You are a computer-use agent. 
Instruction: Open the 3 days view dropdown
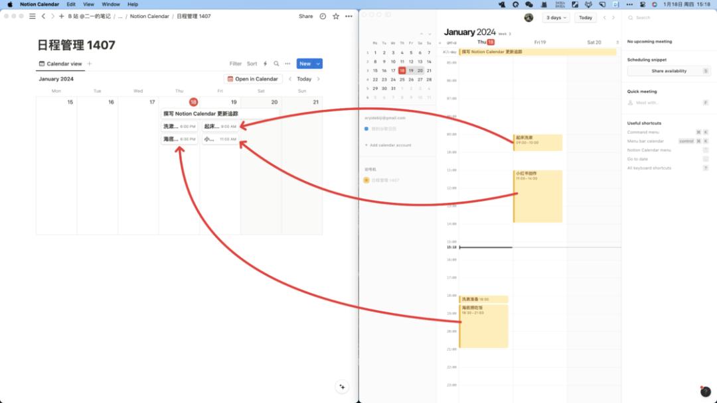click(556, 18)
